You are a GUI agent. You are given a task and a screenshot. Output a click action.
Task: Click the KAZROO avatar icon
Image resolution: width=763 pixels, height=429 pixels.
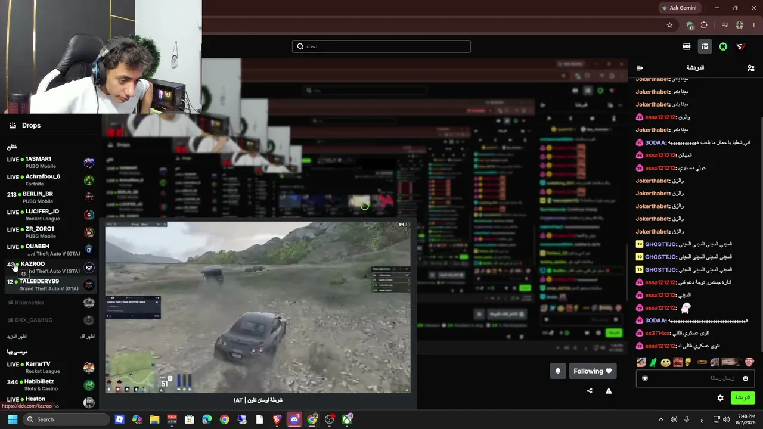tap(89, 268)
